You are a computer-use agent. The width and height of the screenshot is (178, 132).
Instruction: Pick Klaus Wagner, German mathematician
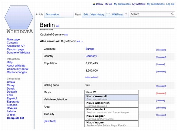(112, 117)
